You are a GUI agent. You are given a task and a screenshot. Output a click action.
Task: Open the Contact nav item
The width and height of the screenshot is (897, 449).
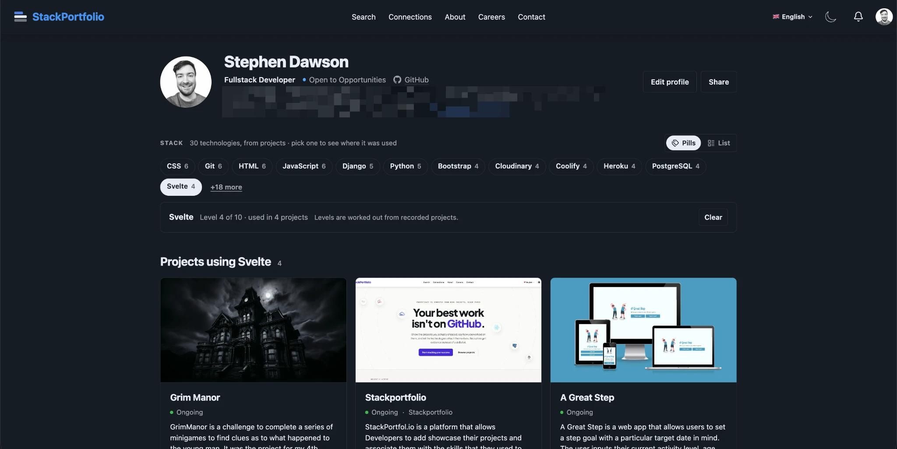(x=531, y=17)
